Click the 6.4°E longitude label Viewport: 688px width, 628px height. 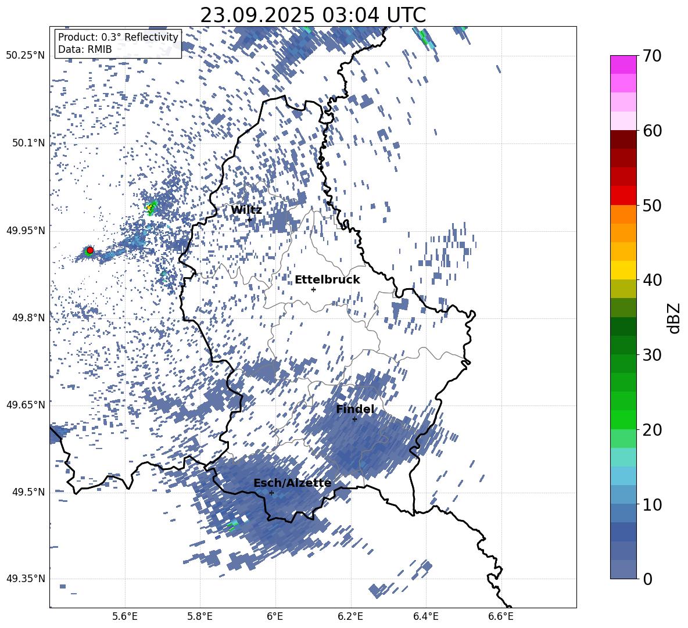coord(425,616)
